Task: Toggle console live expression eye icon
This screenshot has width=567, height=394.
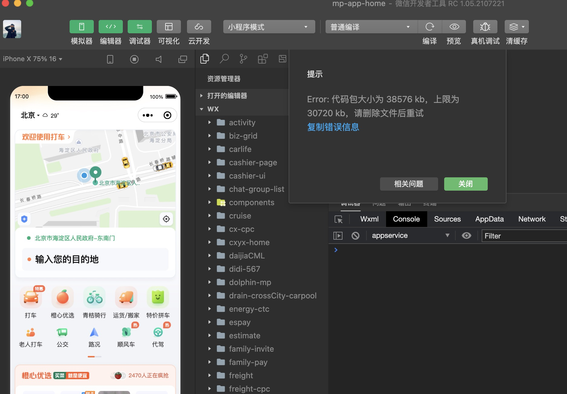Action: point(467,235)
